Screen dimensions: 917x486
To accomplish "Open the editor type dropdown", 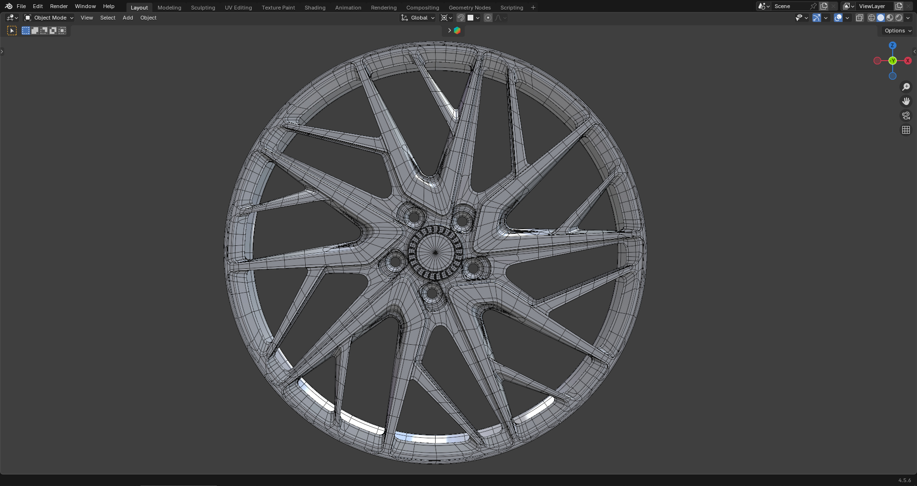I will pos(12,18).
